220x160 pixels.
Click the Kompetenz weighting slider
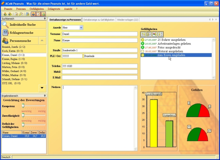point(23,106)
